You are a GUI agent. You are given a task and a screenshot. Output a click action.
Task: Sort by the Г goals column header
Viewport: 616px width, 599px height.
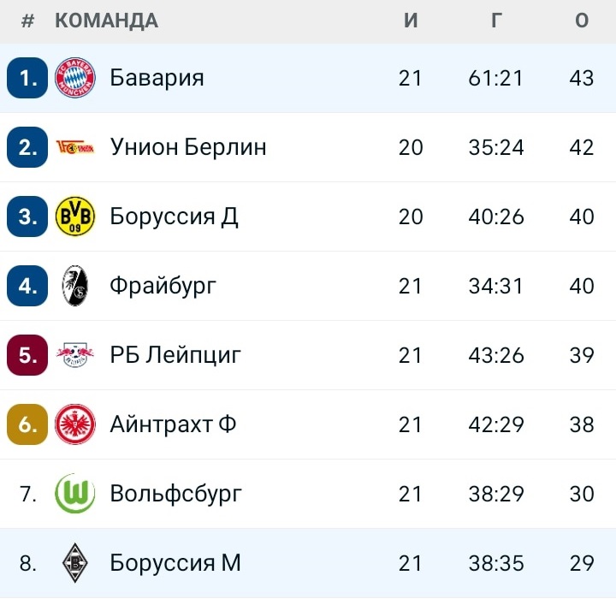(x=496, y=21)
